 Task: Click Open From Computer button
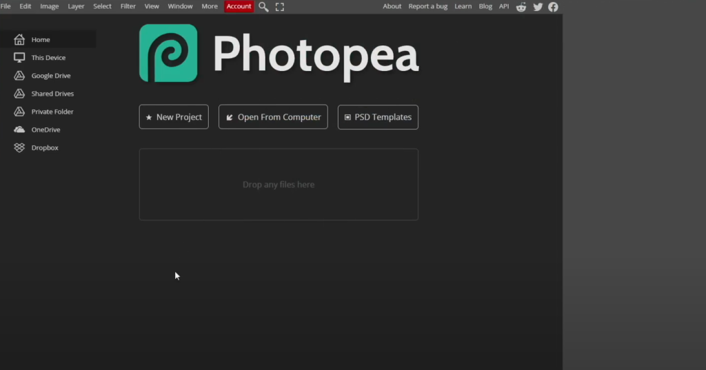(273, 117)
